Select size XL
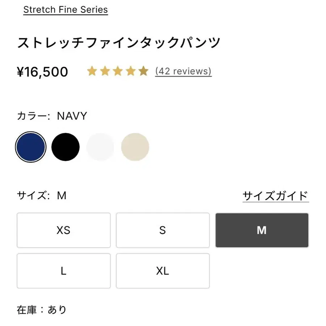This screenshot has height=326, width=326. (163, 271)
